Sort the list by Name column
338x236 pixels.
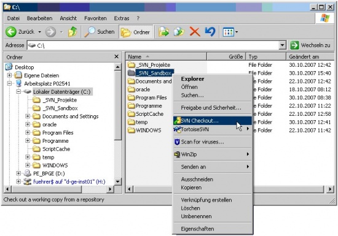(166, 57)
